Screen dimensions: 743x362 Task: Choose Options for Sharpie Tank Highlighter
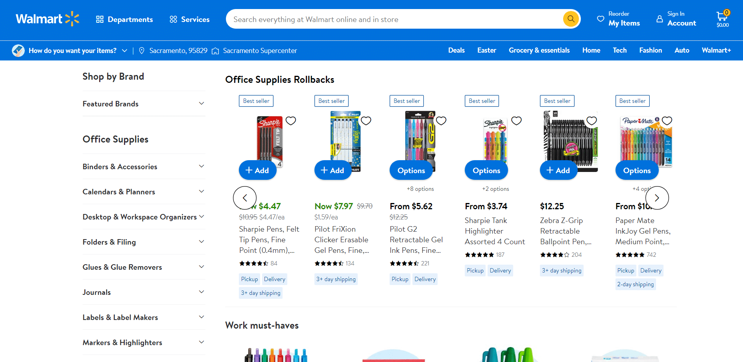coord(486,170)
